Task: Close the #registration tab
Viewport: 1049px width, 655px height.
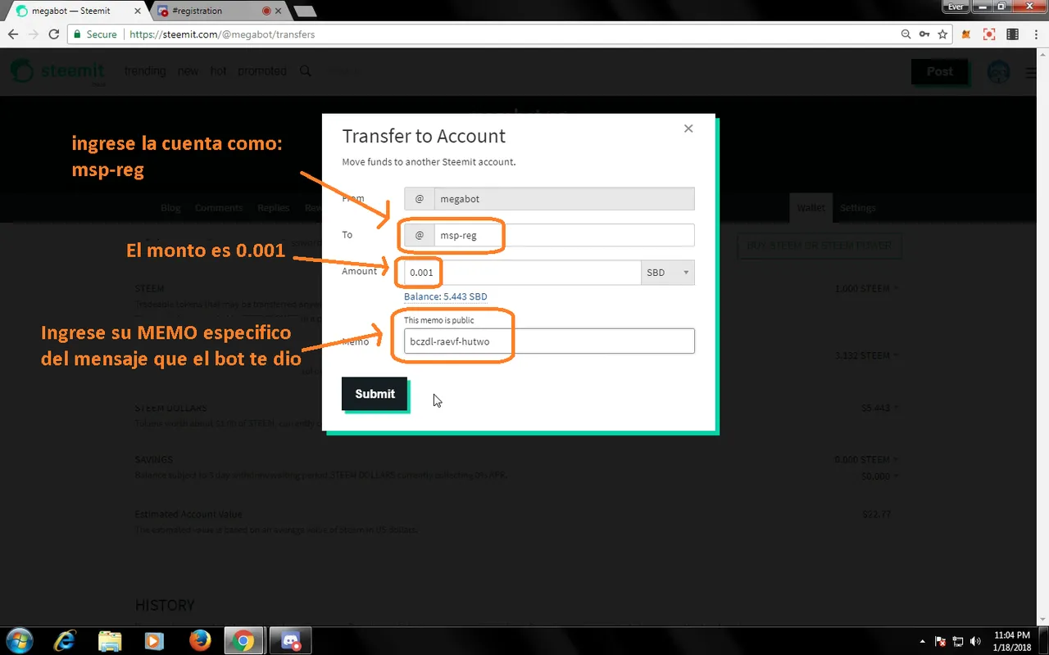Action: coord(279,11)
